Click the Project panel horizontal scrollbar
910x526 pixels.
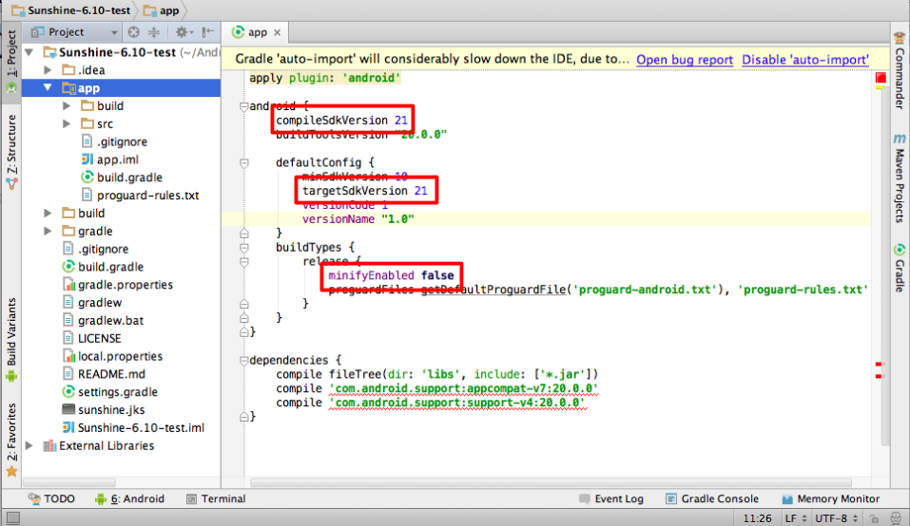click(69, 482)
